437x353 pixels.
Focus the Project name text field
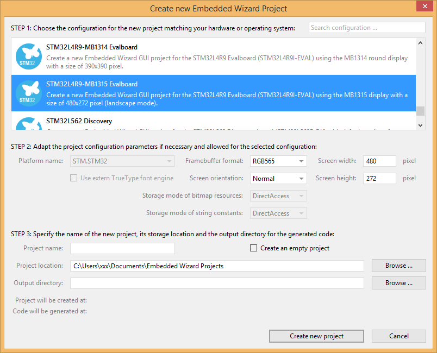122,248
